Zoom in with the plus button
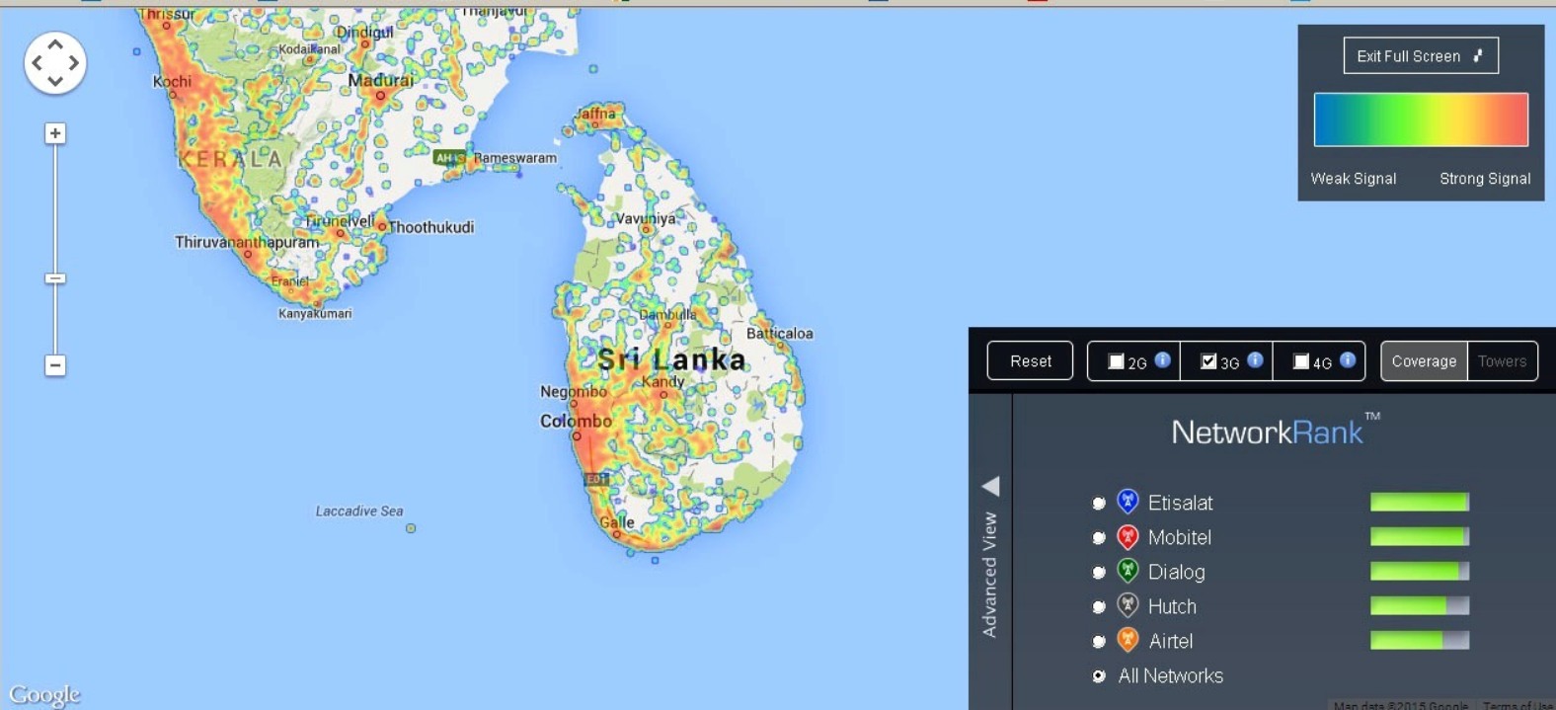 (x=55, y=133)
